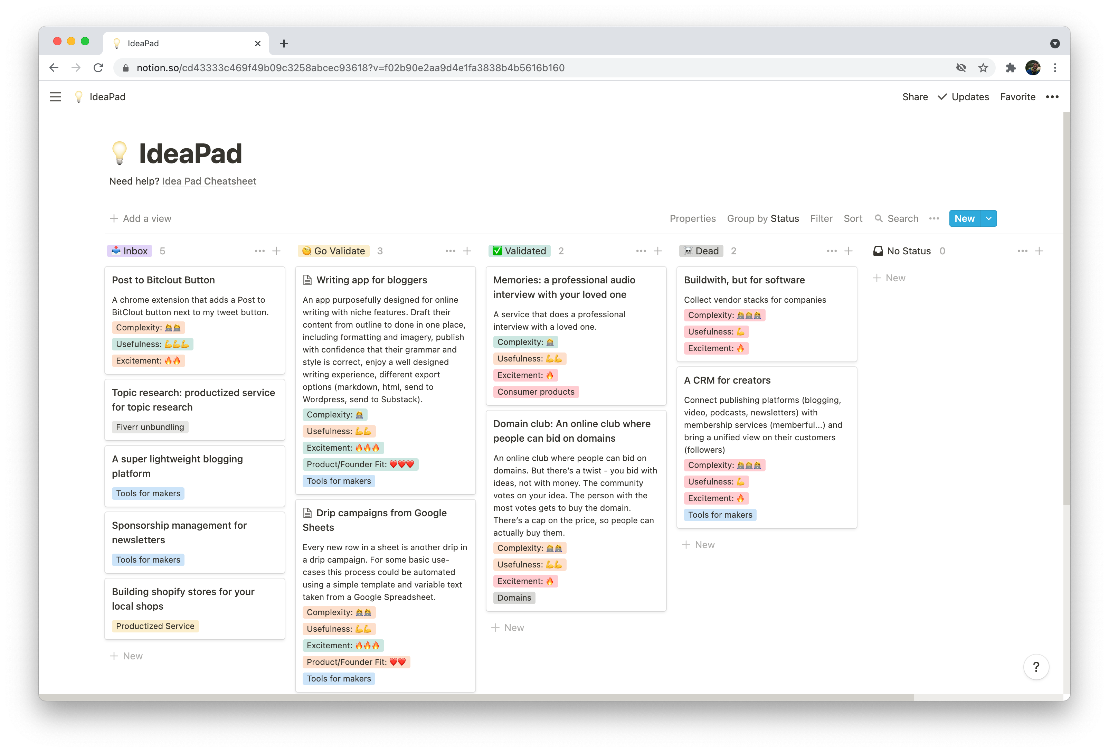This screenshot has width=1109, height=752.
Task: Click the ••• page options at top right
Action: [1052, 96]
